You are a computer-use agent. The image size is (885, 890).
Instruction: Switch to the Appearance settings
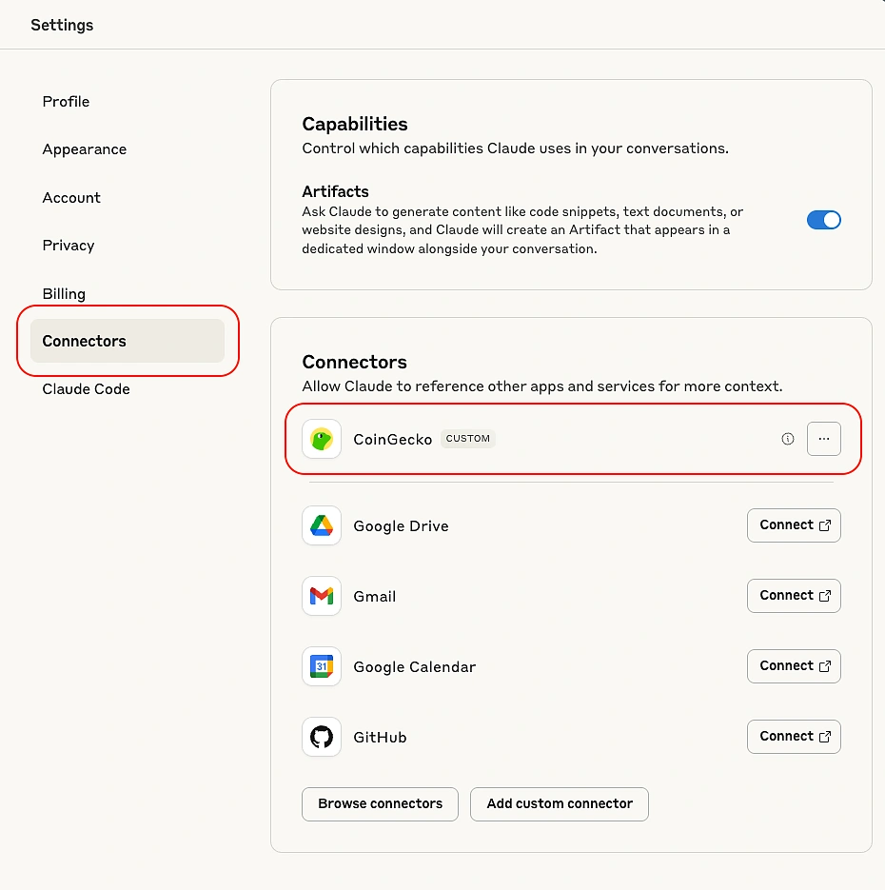pyautogui.click(x=84, y=149)
